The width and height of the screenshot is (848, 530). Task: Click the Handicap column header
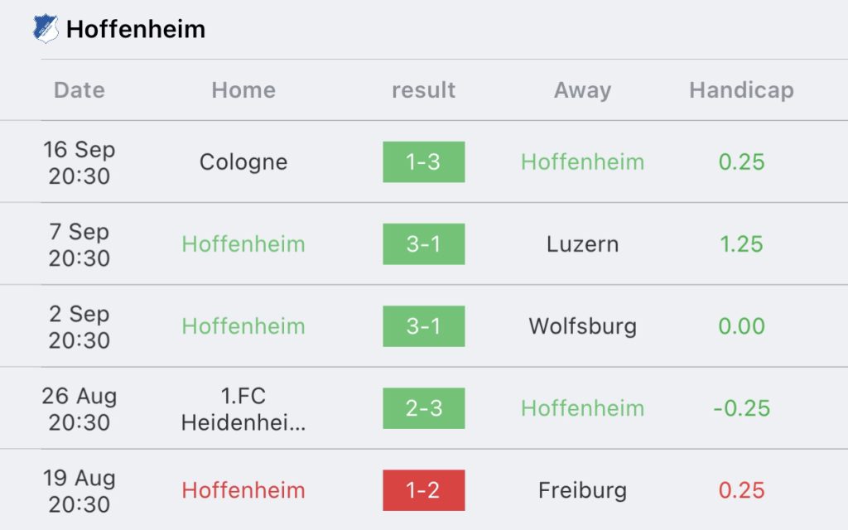click(x=741, y=90)
